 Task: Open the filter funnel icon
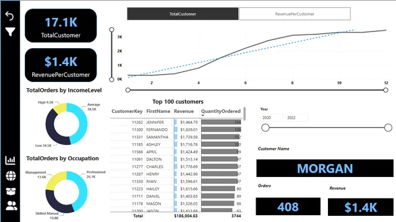[10, 31]
